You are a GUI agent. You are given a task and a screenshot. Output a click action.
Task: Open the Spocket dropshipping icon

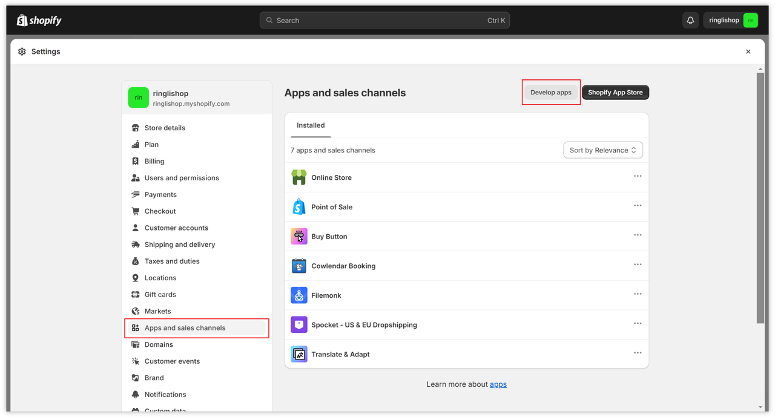coord(299,325)
